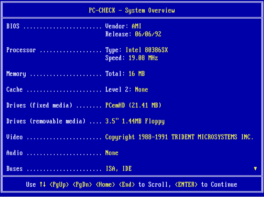Viewport: 264px width, 197px height.
Task: Click the processor type Intel 80386SX
Action: coord(146,50)
